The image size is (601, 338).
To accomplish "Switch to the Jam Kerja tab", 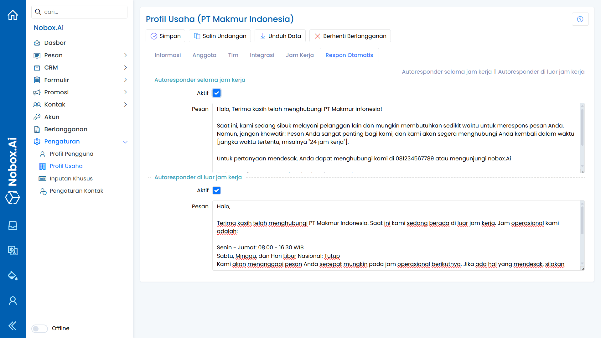I will pos(299,55).
